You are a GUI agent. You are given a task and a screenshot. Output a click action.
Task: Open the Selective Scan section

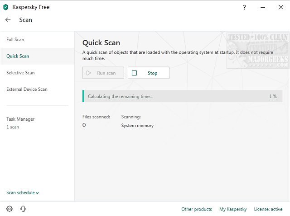pyautogui.click(x=20, y=73)
